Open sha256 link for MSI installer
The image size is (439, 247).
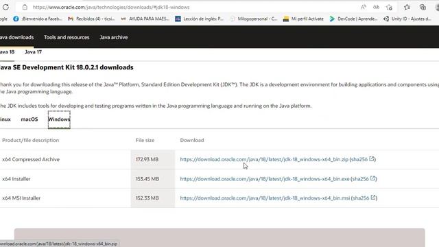[x=364, y=198]
